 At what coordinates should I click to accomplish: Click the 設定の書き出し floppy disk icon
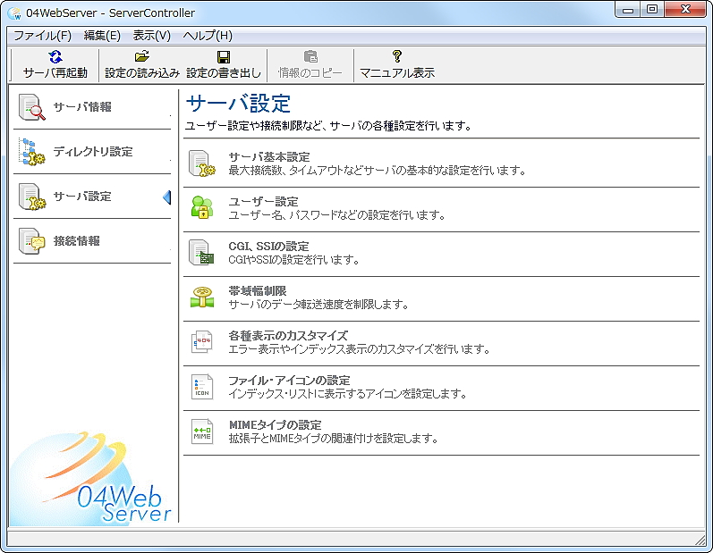(x=224, y=57)
